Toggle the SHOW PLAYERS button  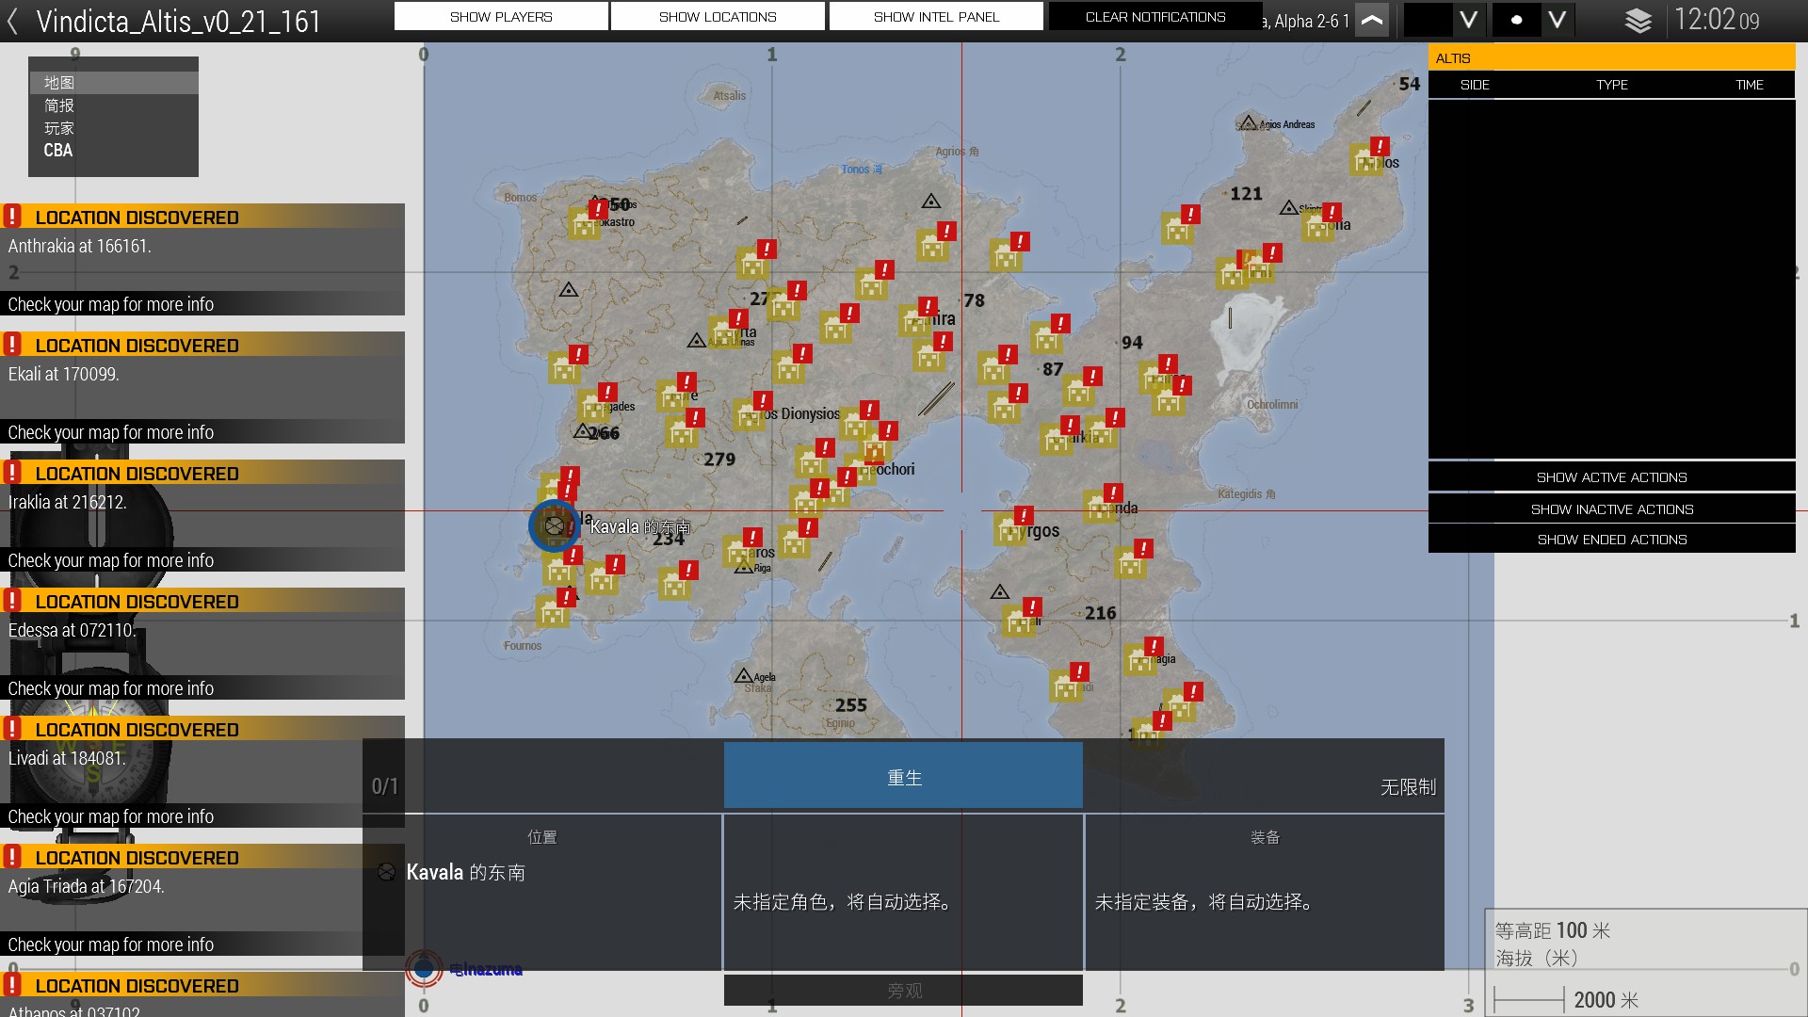[501, 16]
